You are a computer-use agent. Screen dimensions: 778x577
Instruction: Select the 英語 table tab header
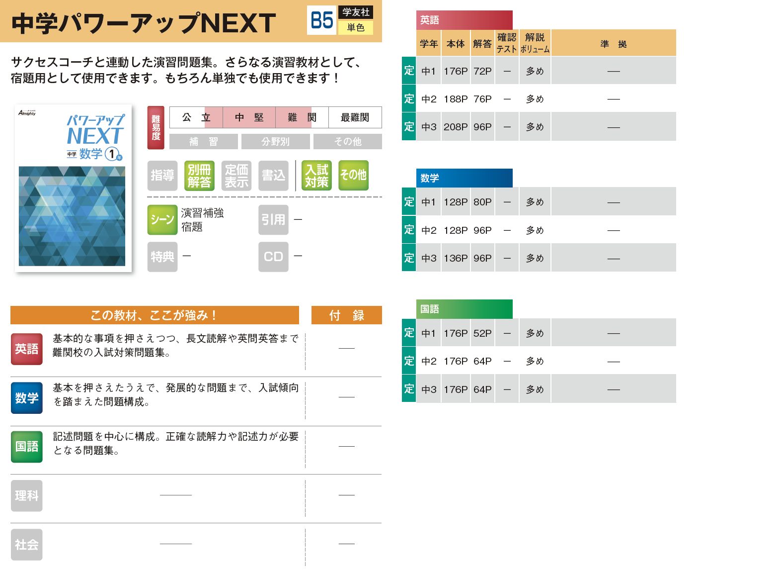[465, 20]
